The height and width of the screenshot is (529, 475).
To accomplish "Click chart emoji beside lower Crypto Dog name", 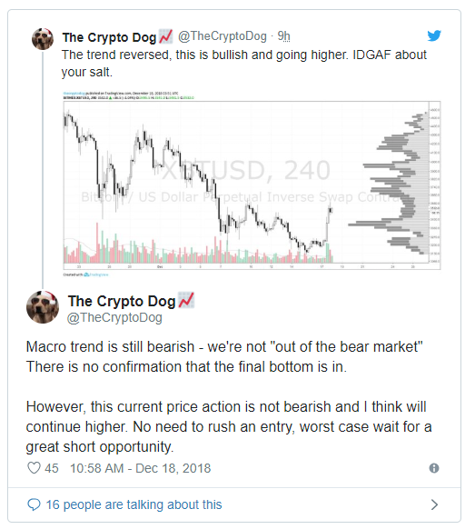I will pyautogui.click(x=186, y=300).
